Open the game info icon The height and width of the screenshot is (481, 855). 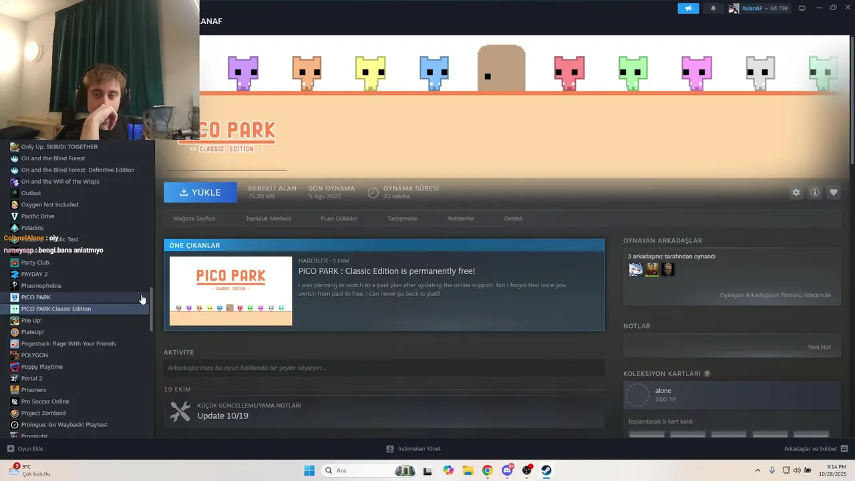[815, 192]
